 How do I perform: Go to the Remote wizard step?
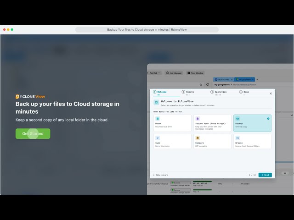[188, 92]
